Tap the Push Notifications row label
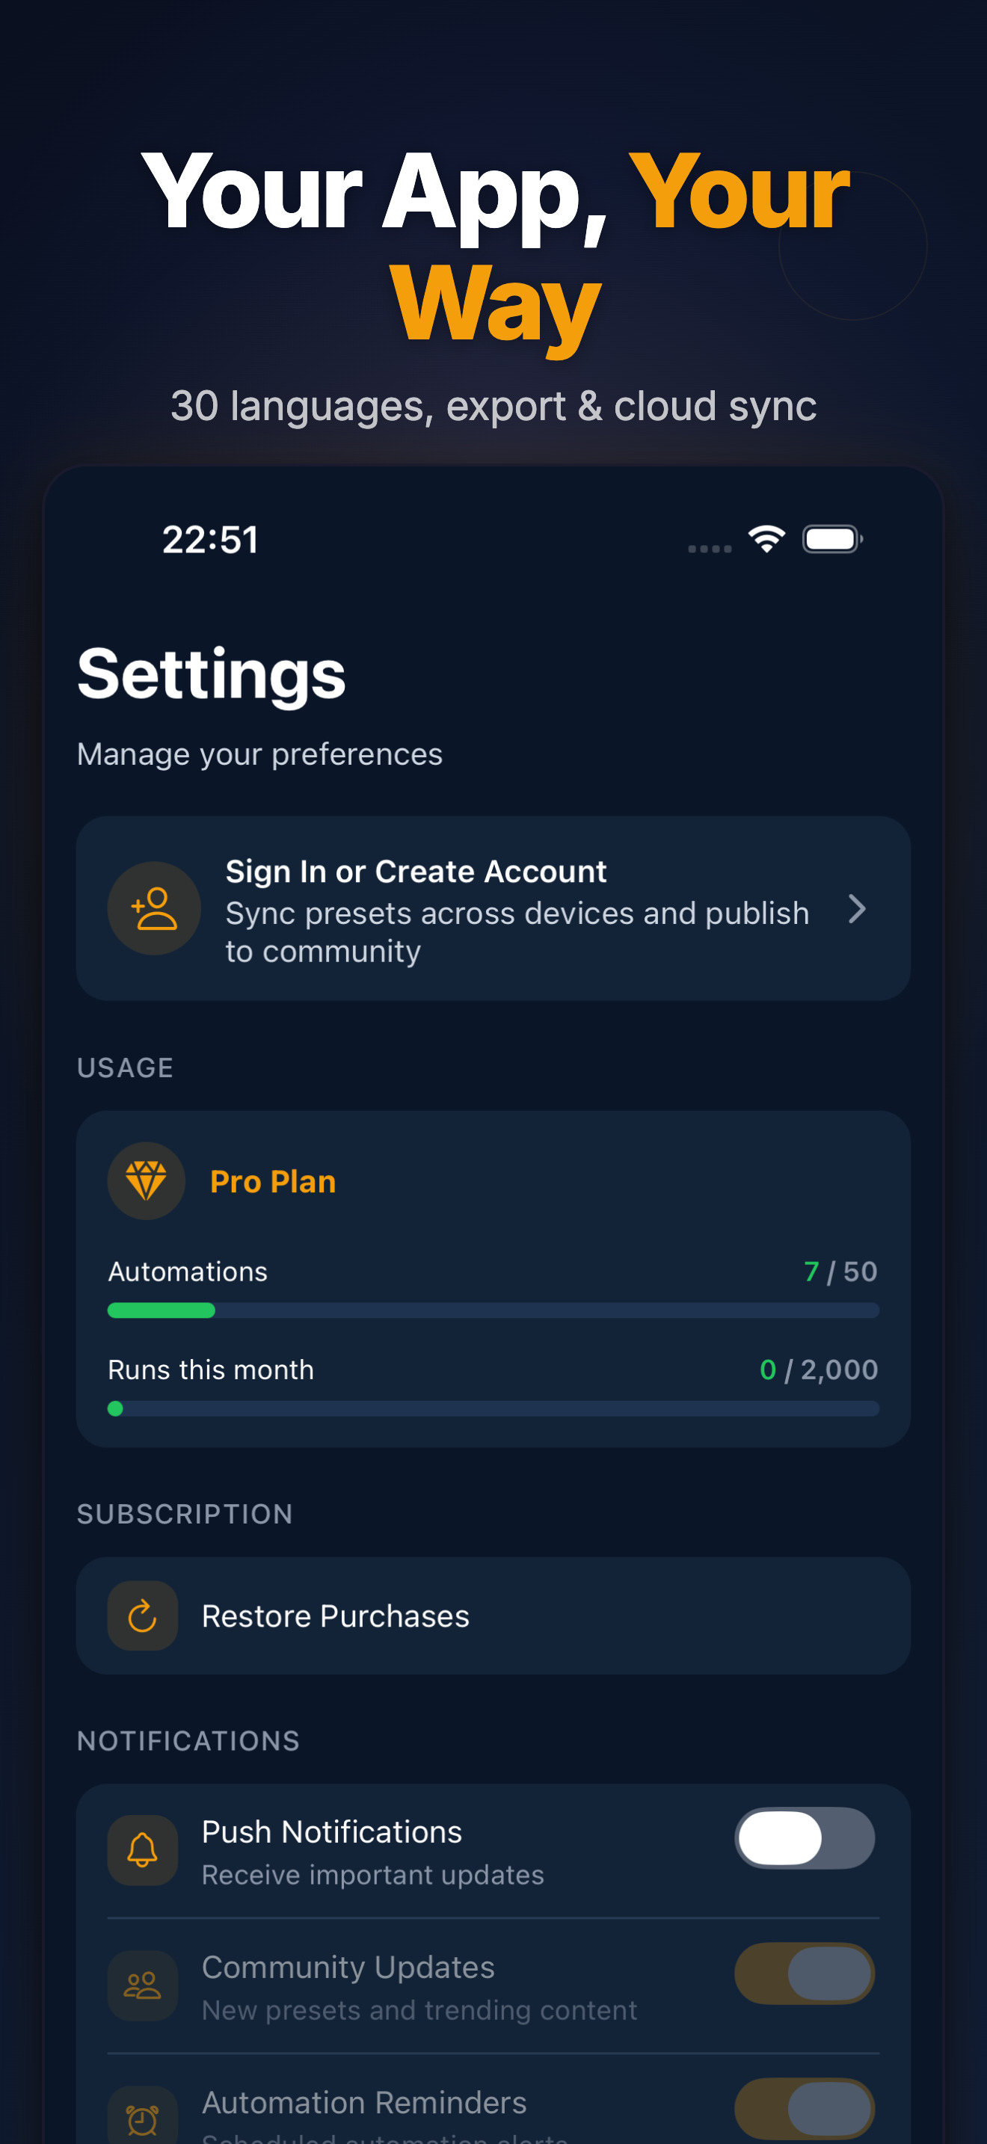 332,1832
